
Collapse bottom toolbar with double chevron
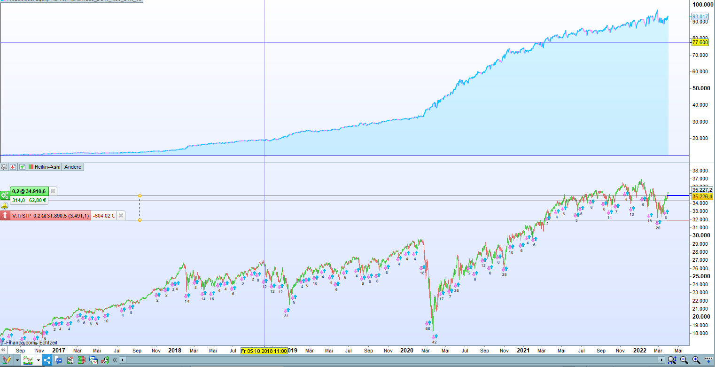(114, 360)
